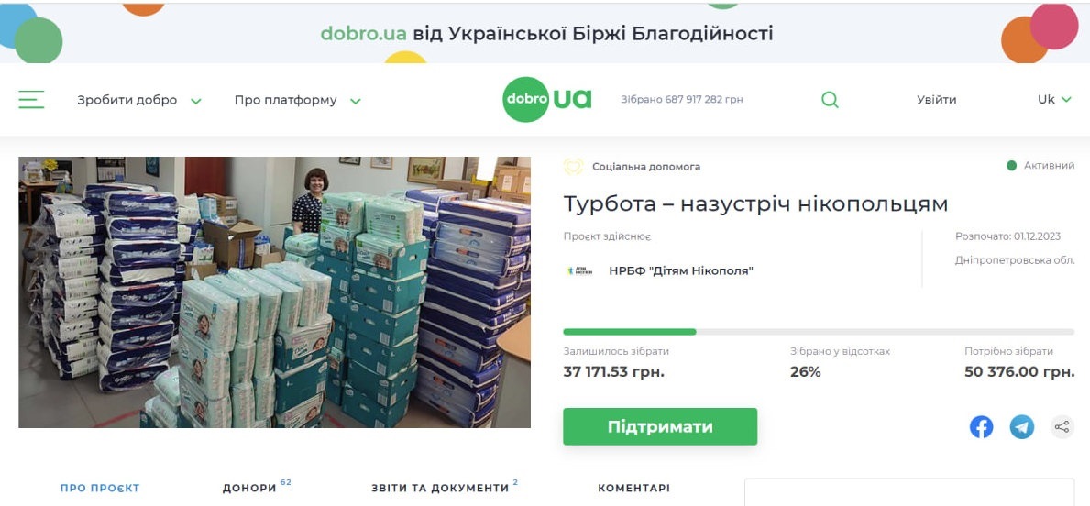This screenshot has height=506, width=1090.
Task: Switch to the Донори tab
Action: pos(257,488)
